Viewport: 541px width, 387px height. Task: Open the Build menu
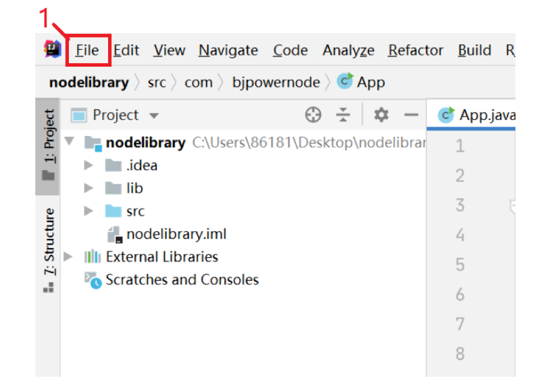474,50
